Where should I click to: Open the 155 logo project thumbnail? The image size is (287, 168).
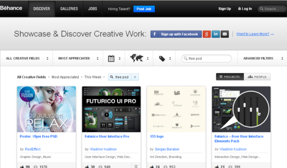click(176, 109)
